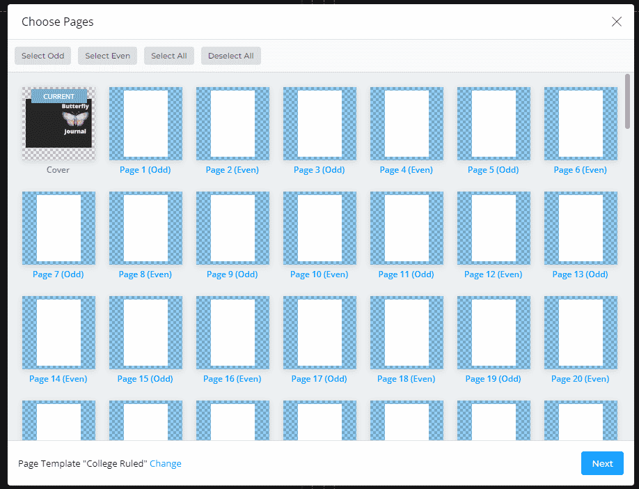Select the Page 6 (Even) thumbnail
The image size is (639, 489).
coord(581,123)
